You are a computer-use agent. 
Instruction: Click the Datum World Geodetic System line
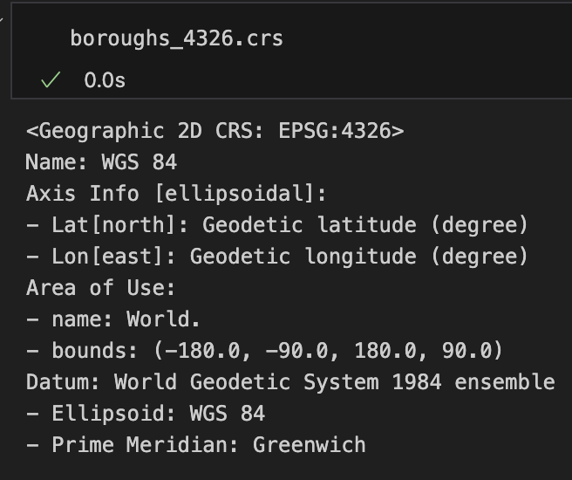[290, 382]
